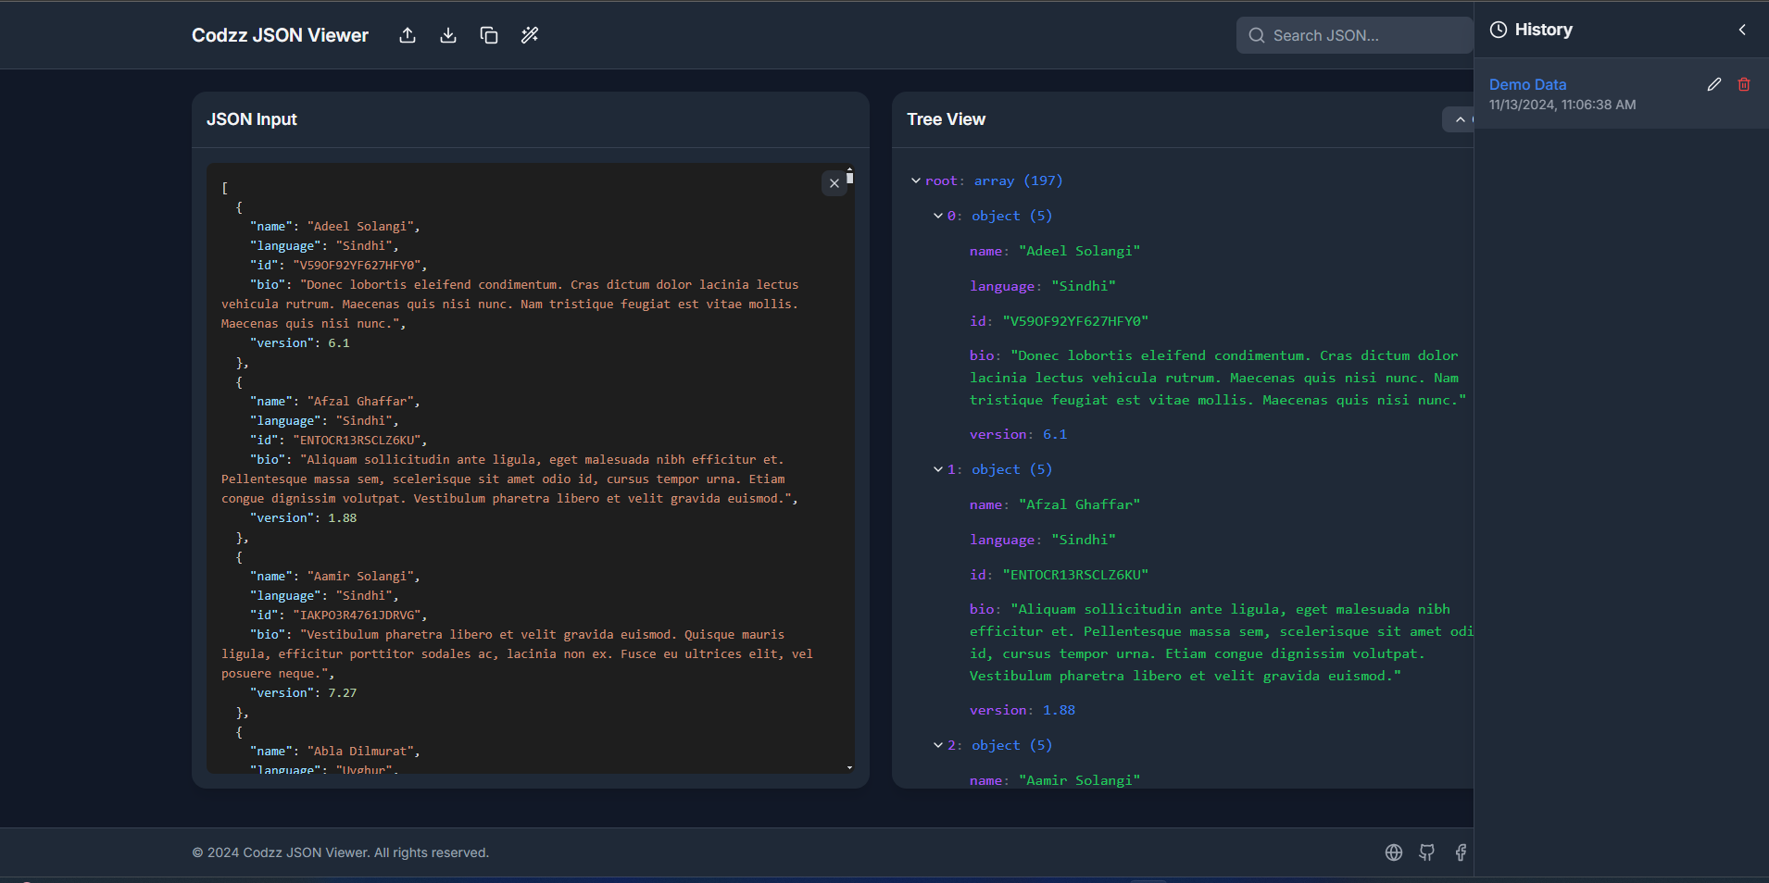The image size is (1769, 883).
Task: Select the id "ENTOCR13RSCLZ6KU" tree row
Action: tap(1059, 575)
